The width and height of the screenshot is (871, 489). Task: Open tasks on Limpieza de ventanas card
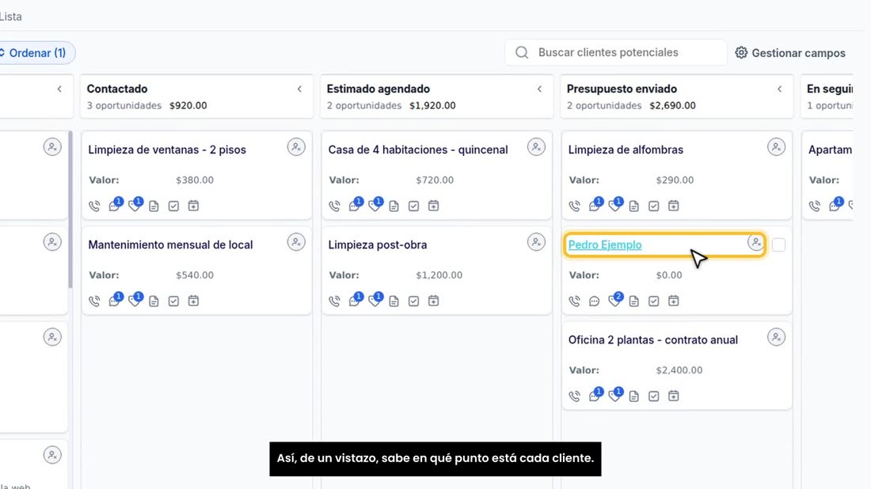click(174, 206)
